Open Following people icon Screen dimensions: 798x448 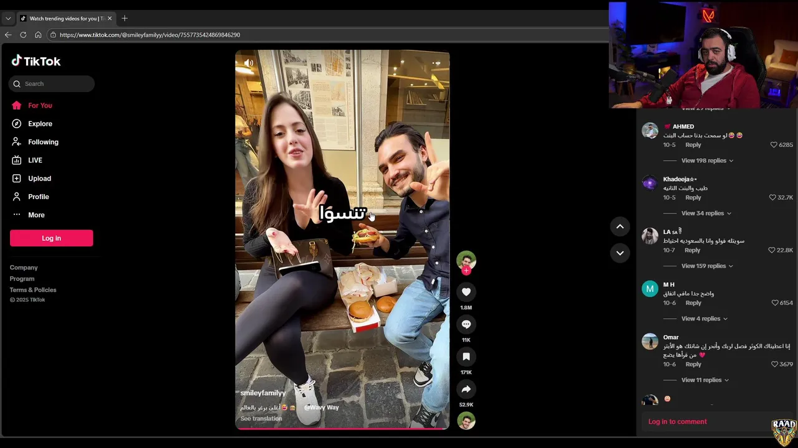pos(17,142)
